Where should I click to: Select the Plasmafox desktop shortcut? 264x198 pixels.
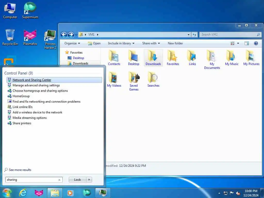click(x=30, y=37)
